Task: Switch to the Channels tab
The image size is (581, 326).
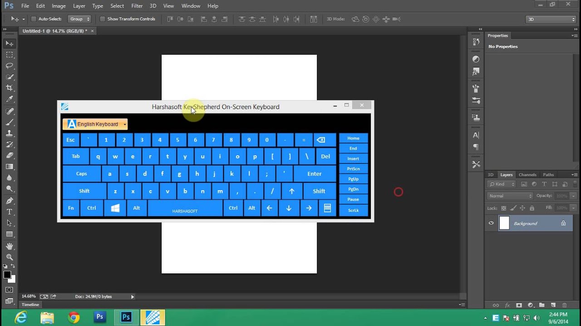Action: [527, 175]
